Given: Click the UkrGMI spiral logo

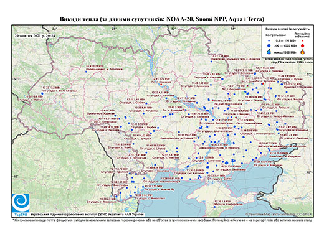Looking at the screenshot, I should (21, 203).
